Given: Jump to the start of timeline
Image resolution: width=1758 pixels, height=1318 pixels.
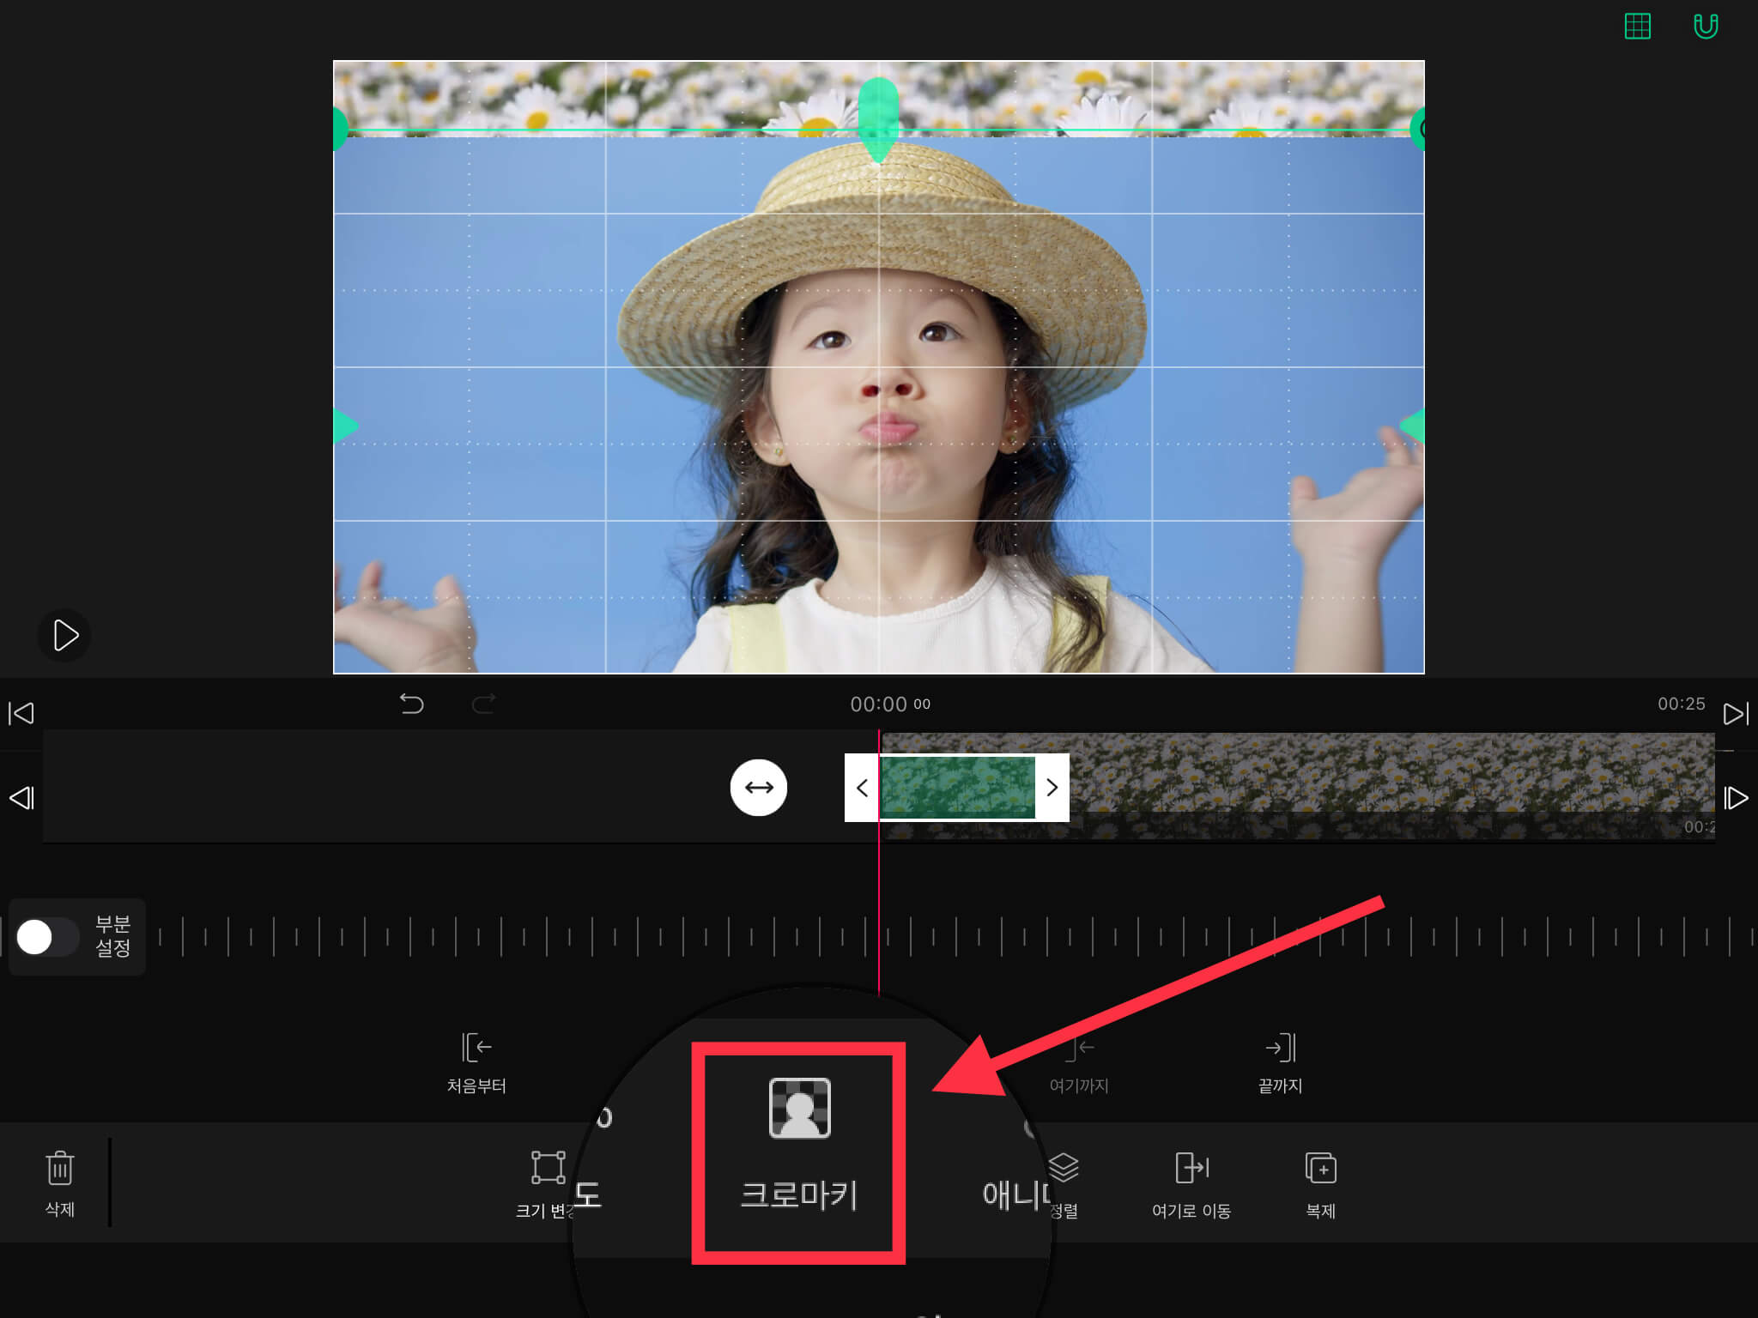Looking at the screenshot, I should click(21, 713).
